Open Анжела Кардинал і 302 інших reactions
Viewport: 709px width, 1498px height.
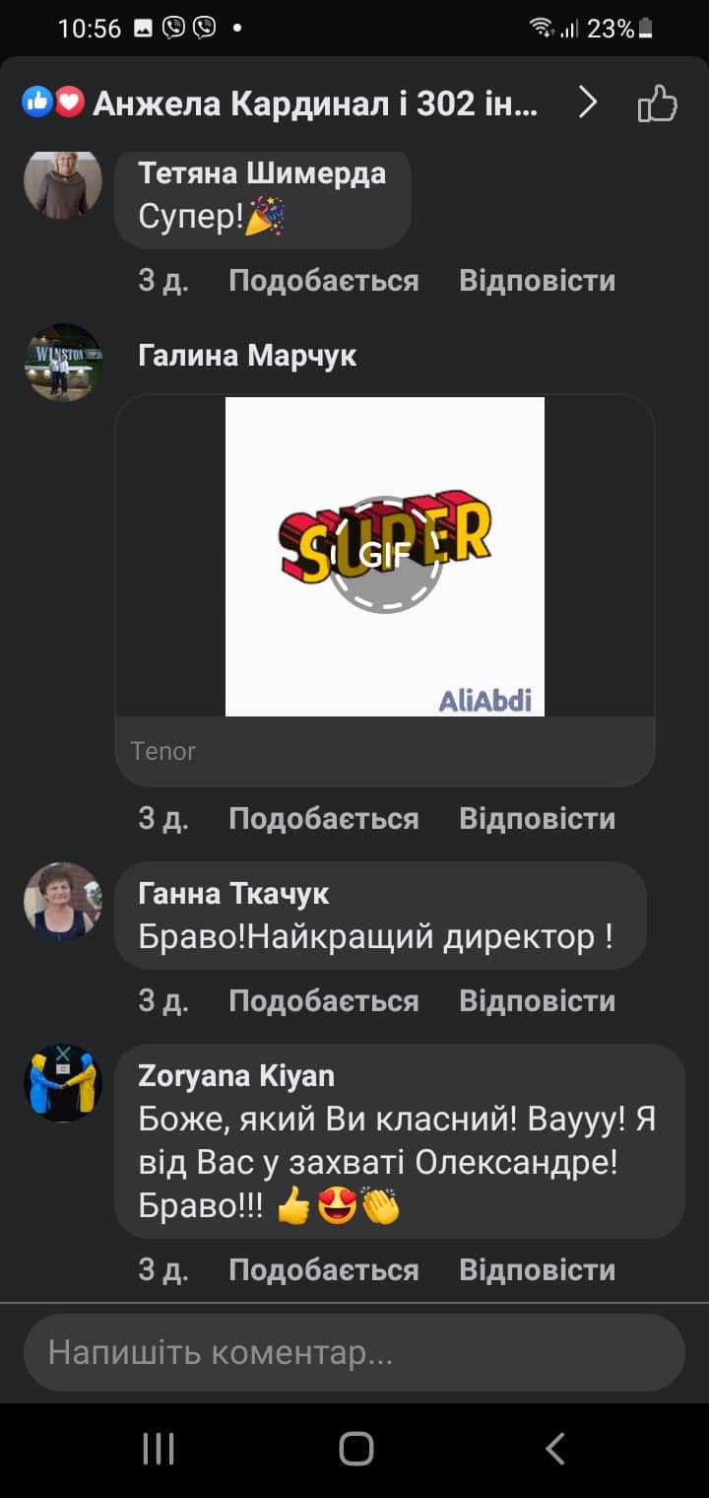click(315, 102)
